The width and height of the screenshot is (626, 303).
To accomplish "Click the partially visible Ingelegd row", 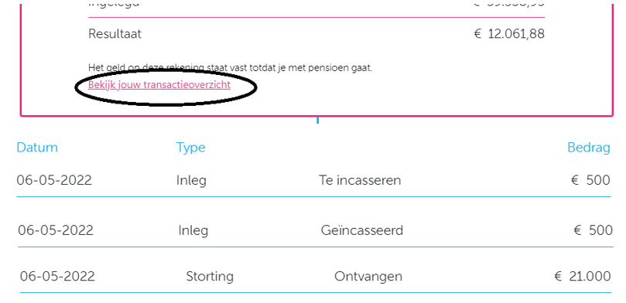I will [316, 5].
